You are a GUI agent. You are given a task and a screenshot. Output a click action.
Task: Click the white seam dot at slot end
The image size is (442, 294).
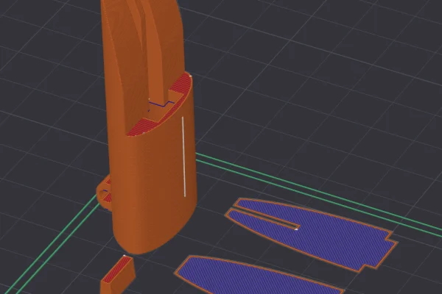pyautogui.click(x=296, y=229)
